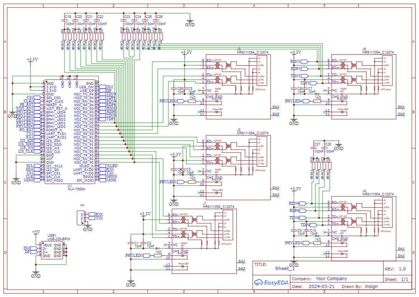Click capacitor C22 label
Screen dimensions: 419x297
tap(100, 17)
